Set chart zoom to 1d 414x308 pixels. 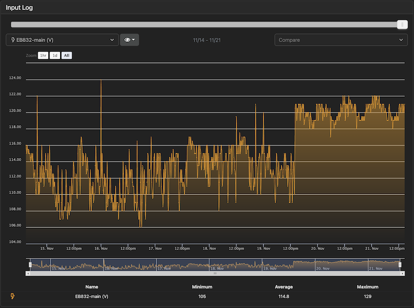(x=55, y=55)
